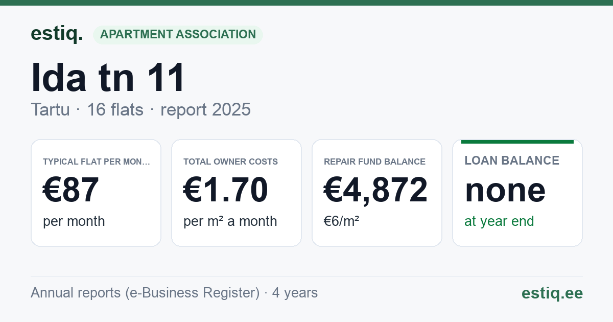The height and width of the screenshot is (322, 613).
Task: Select the APARTMENT ASSOCIATION badge
Action: coord(178,35)
